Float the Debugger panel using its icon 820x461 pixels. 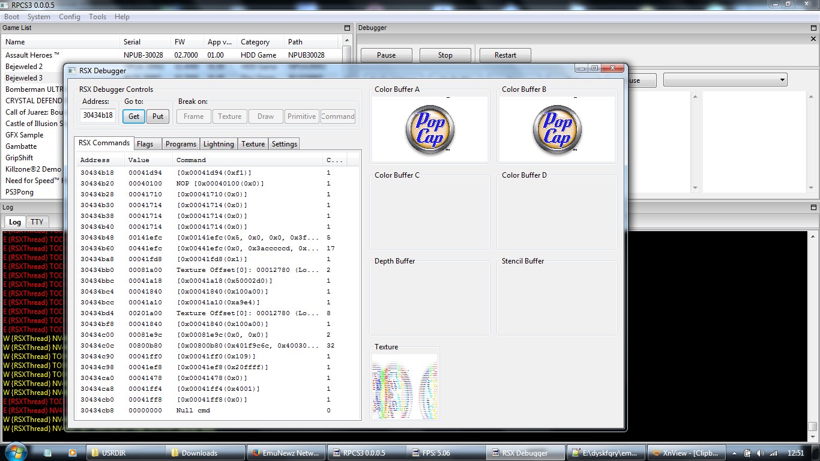click(x=813, y=28)
